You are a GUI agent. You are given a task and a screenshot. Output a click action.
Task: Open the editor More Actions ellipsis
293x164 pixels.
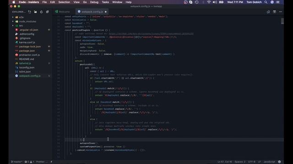click(x=281, y=12)
